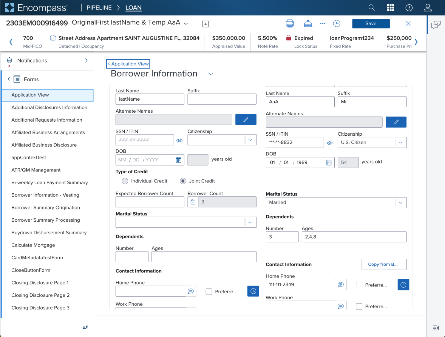Image resolution: width=445 pixels, height=337 pixels.
Task: Click the search magnifier icon
Action: point(371,7)
